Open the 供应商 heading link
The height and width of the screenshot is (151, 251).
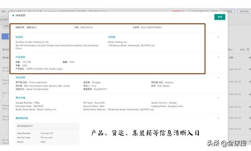19,37
